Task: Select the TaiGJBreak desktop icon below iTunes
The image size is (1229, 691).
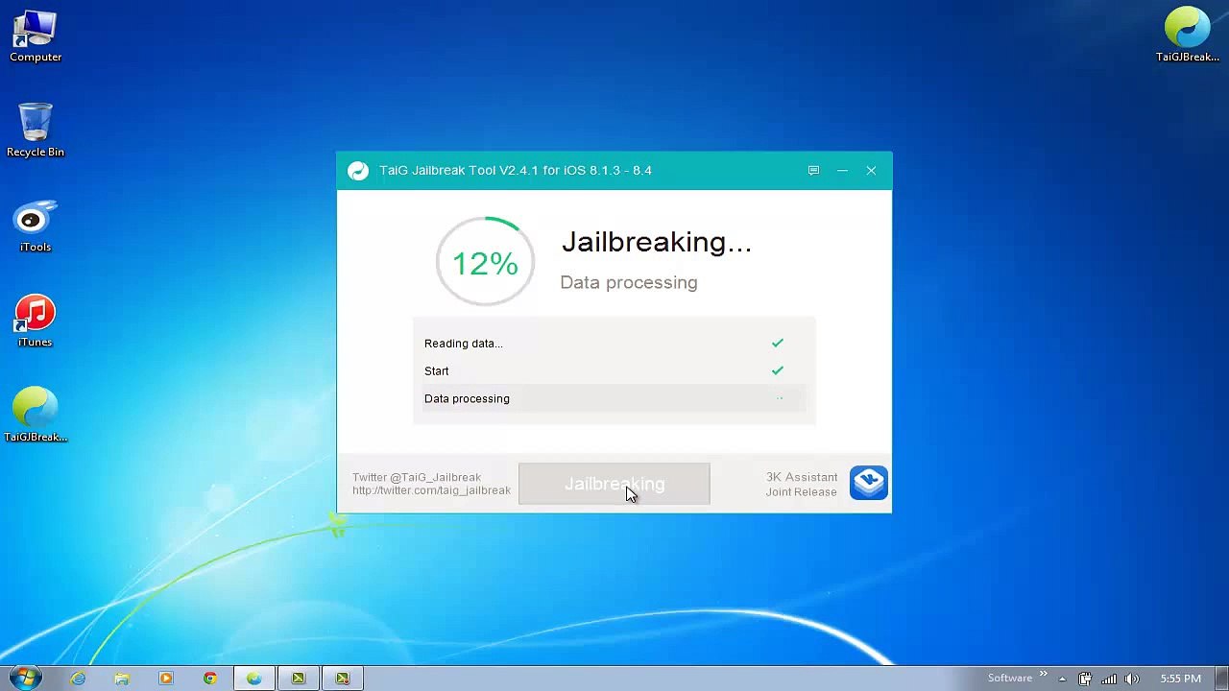Action: [36, 415]
